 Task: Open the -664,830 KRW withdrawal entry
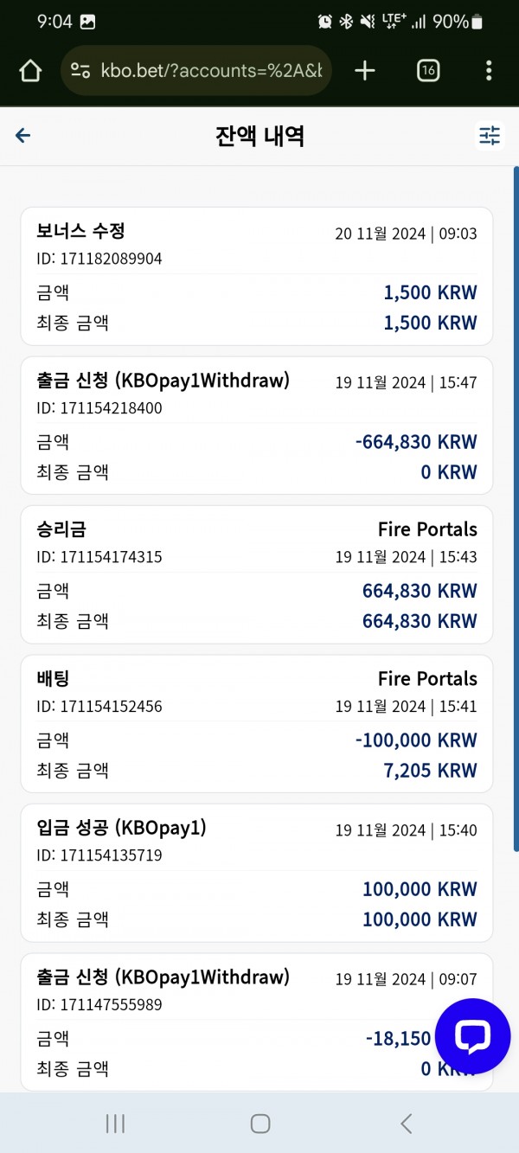[257, 426]
